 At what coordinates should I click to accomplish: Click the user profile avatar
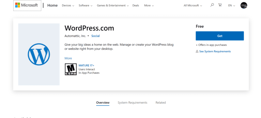point(244,5)
